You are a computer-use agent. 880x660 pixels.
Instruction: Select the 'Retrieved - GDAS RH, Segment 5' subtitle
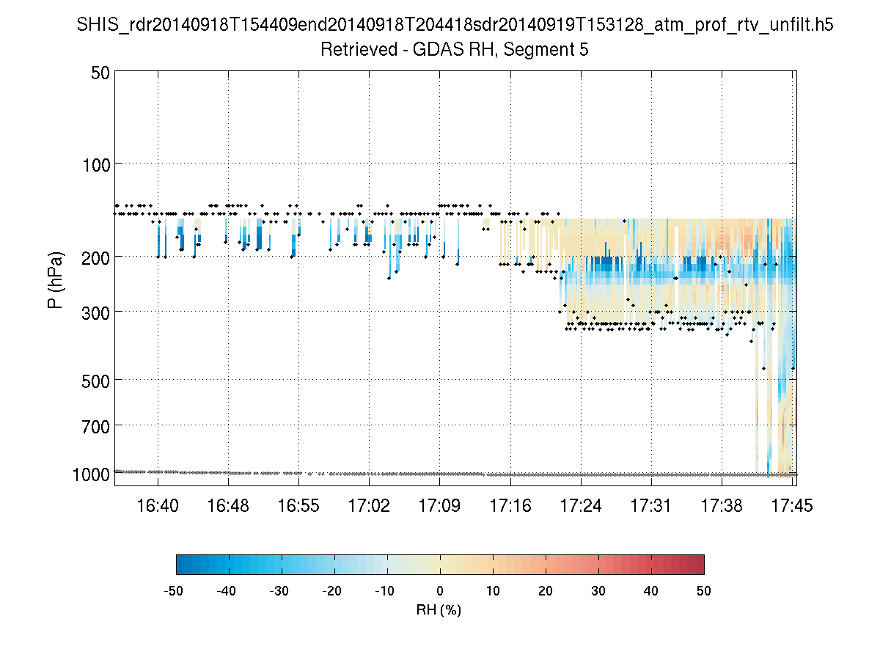(455, 50)
